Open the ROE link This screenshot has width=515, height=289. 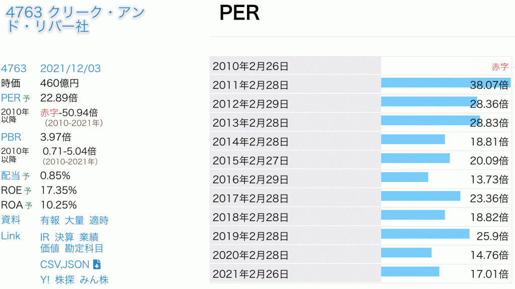pos(12,190)
